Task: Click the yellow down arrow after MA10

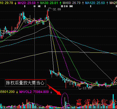Action: point(15,3)
